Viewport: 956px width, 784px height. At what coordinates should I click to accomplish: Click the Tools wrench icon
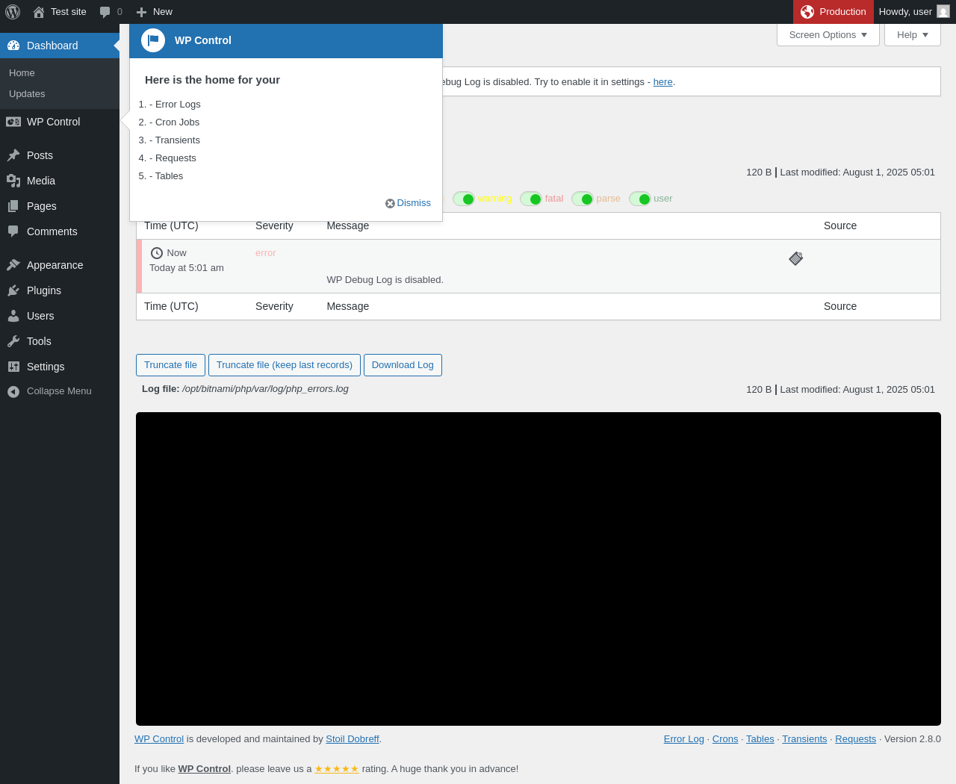[x=13, y=341]
